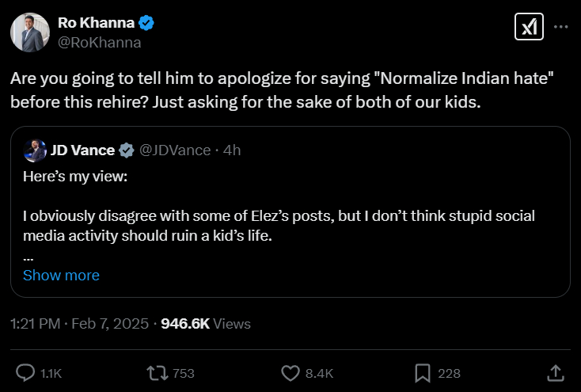This screenshot has height=392, width=581.
Task: Click the Ro Khanna display name
Action: coord(96,23)
